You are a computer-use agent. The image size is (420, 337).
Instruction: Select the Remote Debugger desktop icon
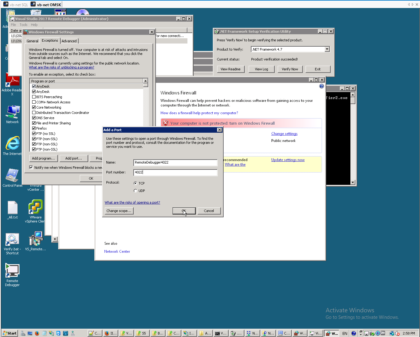[12, 275]
